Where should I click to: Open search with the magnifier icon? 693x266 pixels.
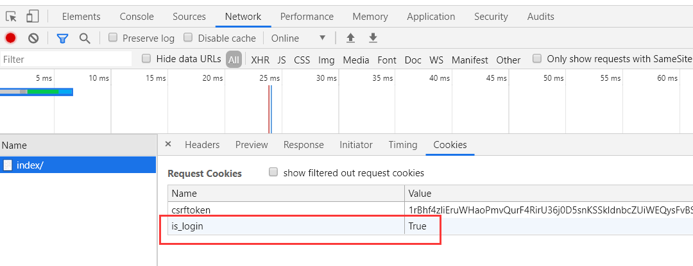coord(85,38)
